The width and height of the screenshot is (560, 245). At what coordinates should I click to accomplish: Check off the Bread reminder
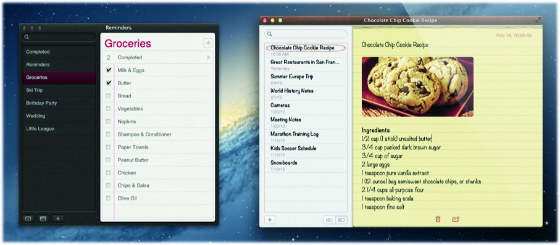[108, 96]
